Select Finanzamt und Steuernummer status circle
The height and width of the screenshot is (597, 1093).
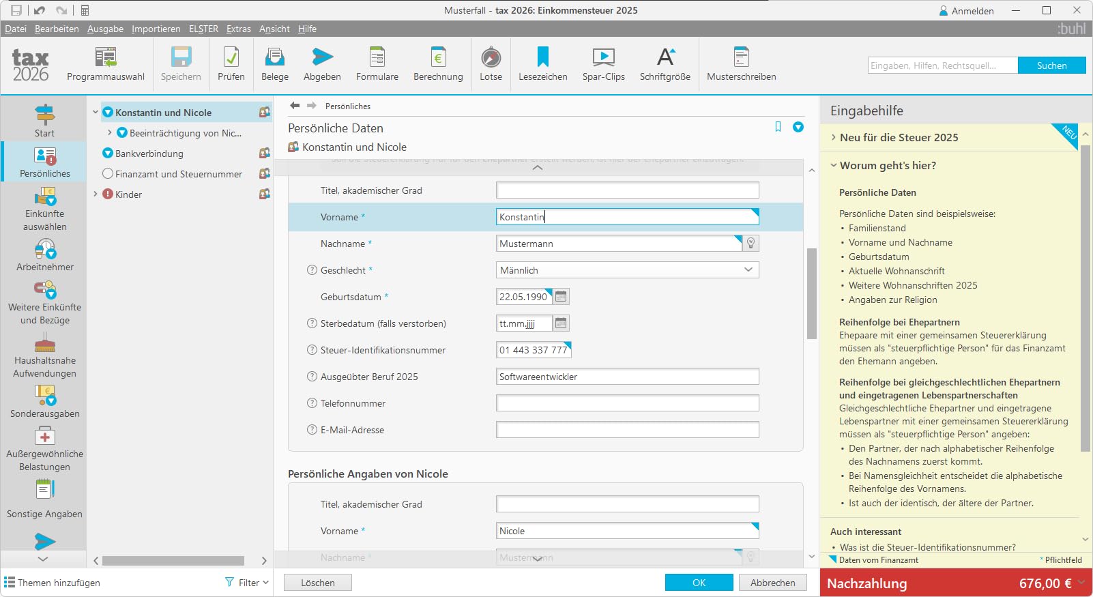point(107,174)
